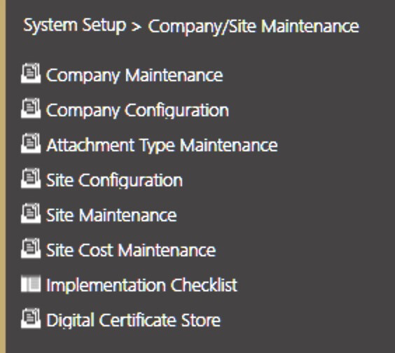This screenshot has width=395, height=353.
Task: Open Site Configuration
Action: pos(114,181)
